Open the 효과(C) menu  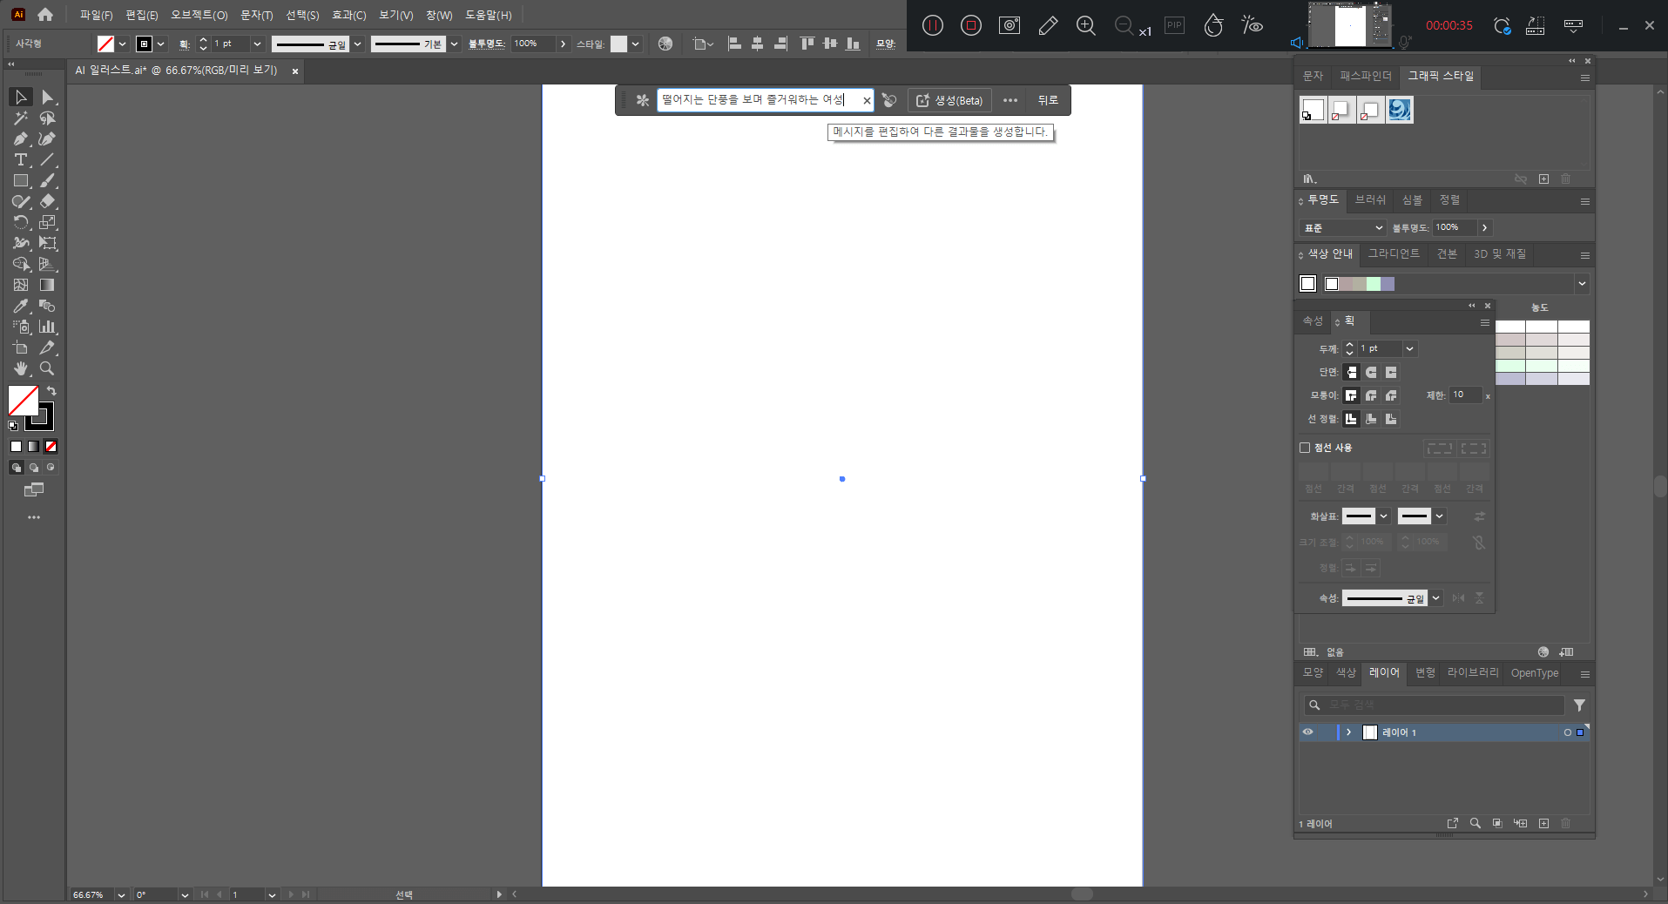pos(348,15)
